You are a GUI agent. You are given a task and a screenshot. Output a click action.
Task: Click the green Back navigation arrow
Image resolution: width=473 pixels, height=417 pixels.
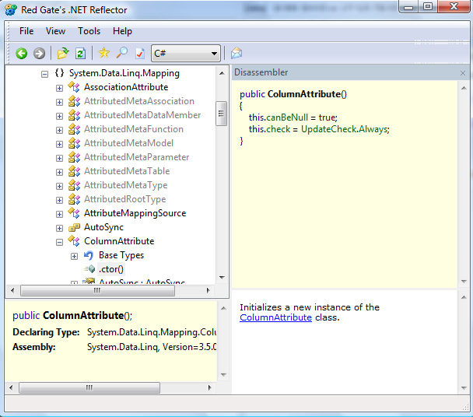coord(22,54)
